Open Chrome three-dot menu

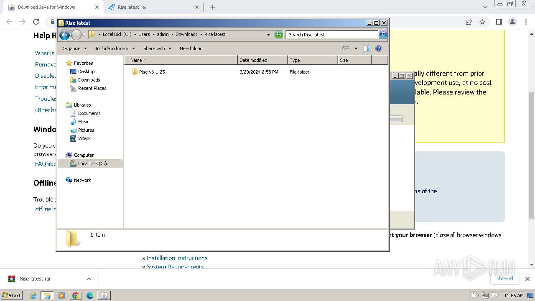(526, 22)
